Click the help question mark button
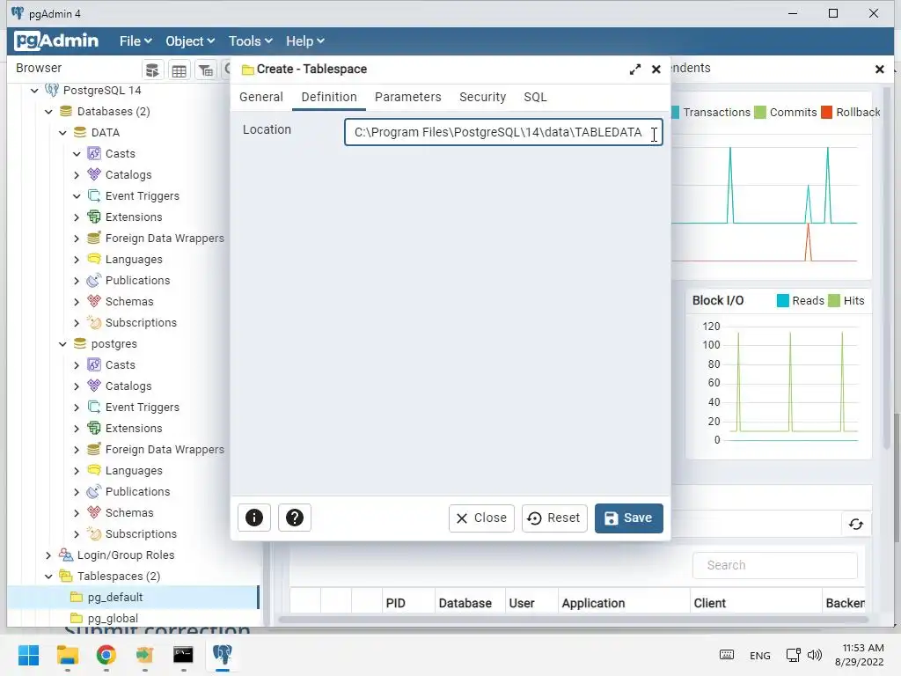901x676 pixels. coord(295,518)
